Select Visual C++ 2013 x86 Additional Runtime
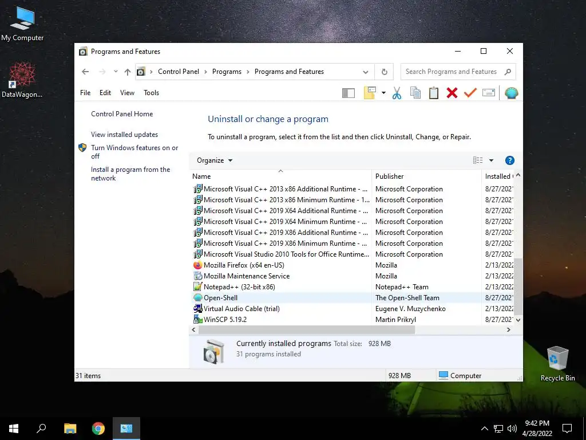 tap(353, 189)
